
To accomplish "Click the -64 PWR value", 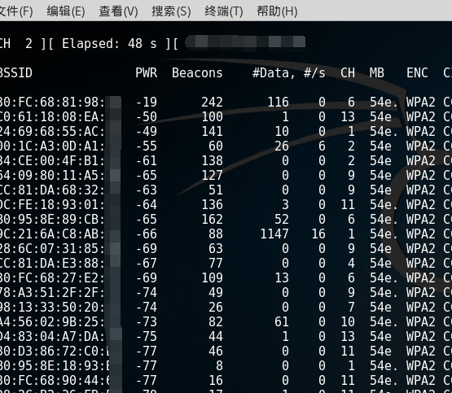I will pos(147,205).
